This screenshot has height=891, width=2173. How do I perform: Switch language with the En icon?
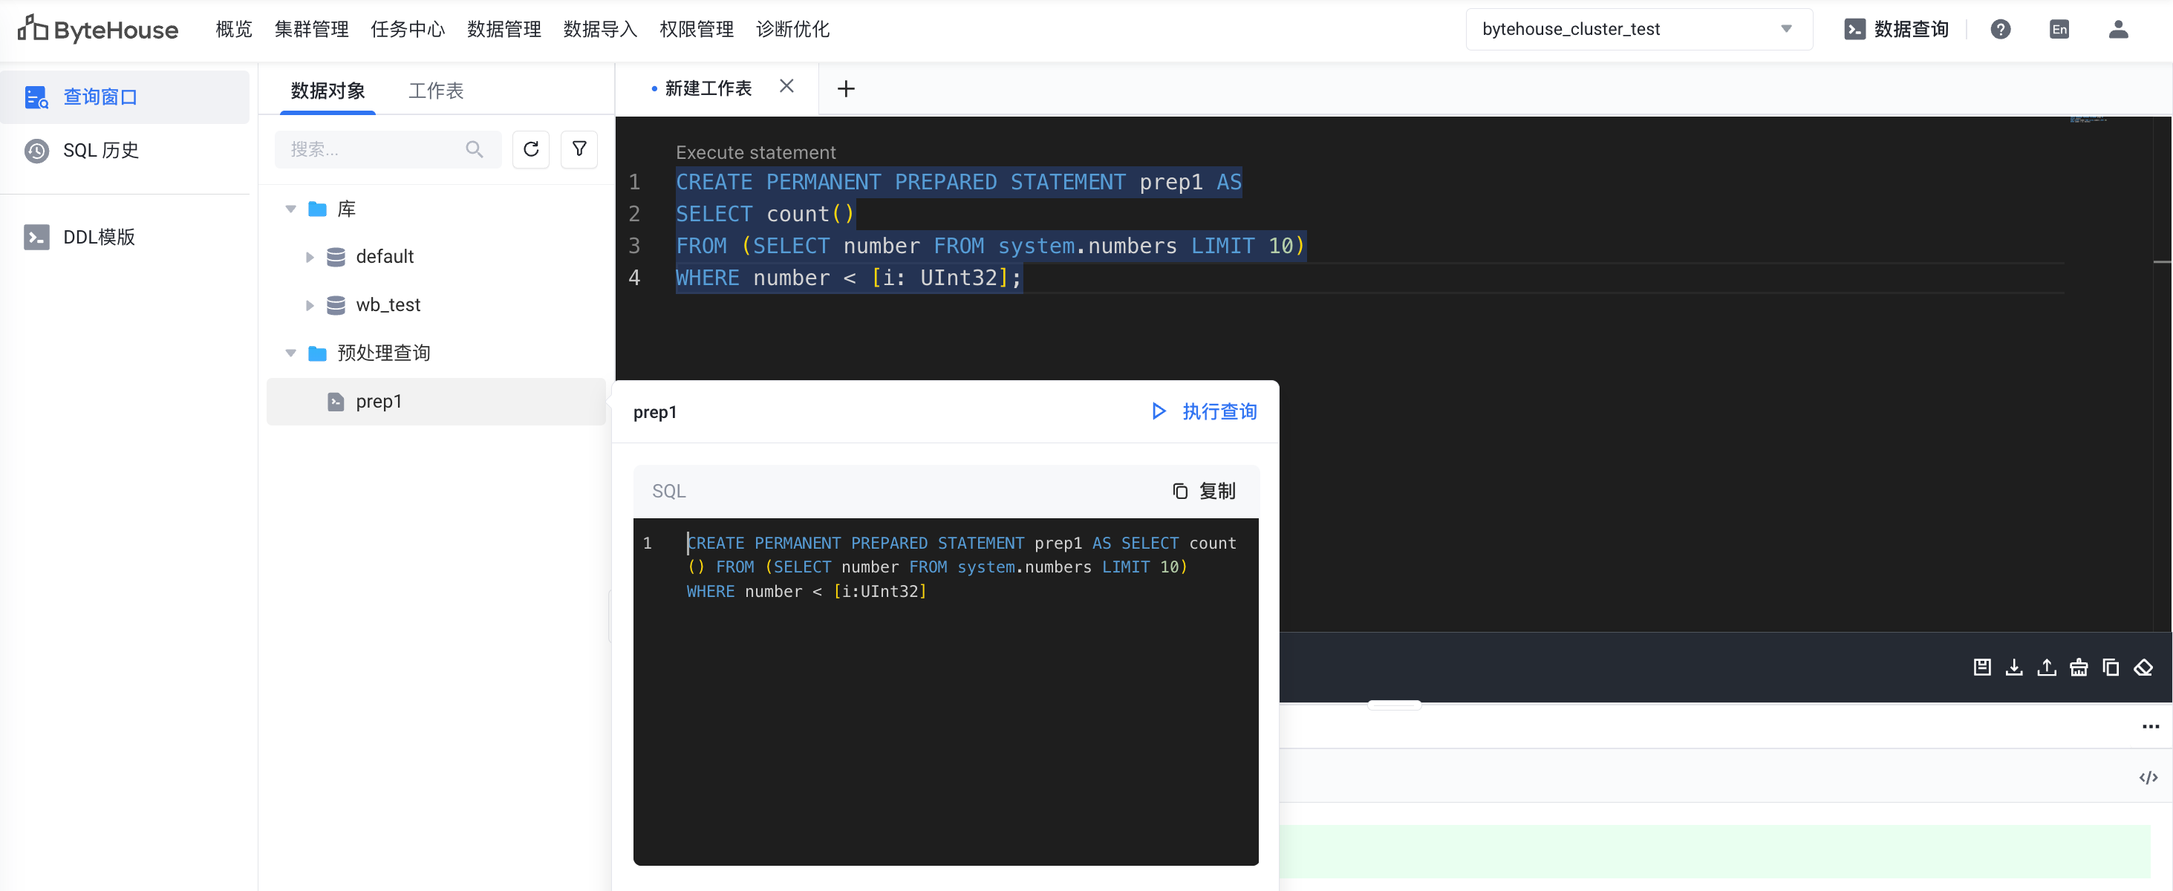[2059, 30]
